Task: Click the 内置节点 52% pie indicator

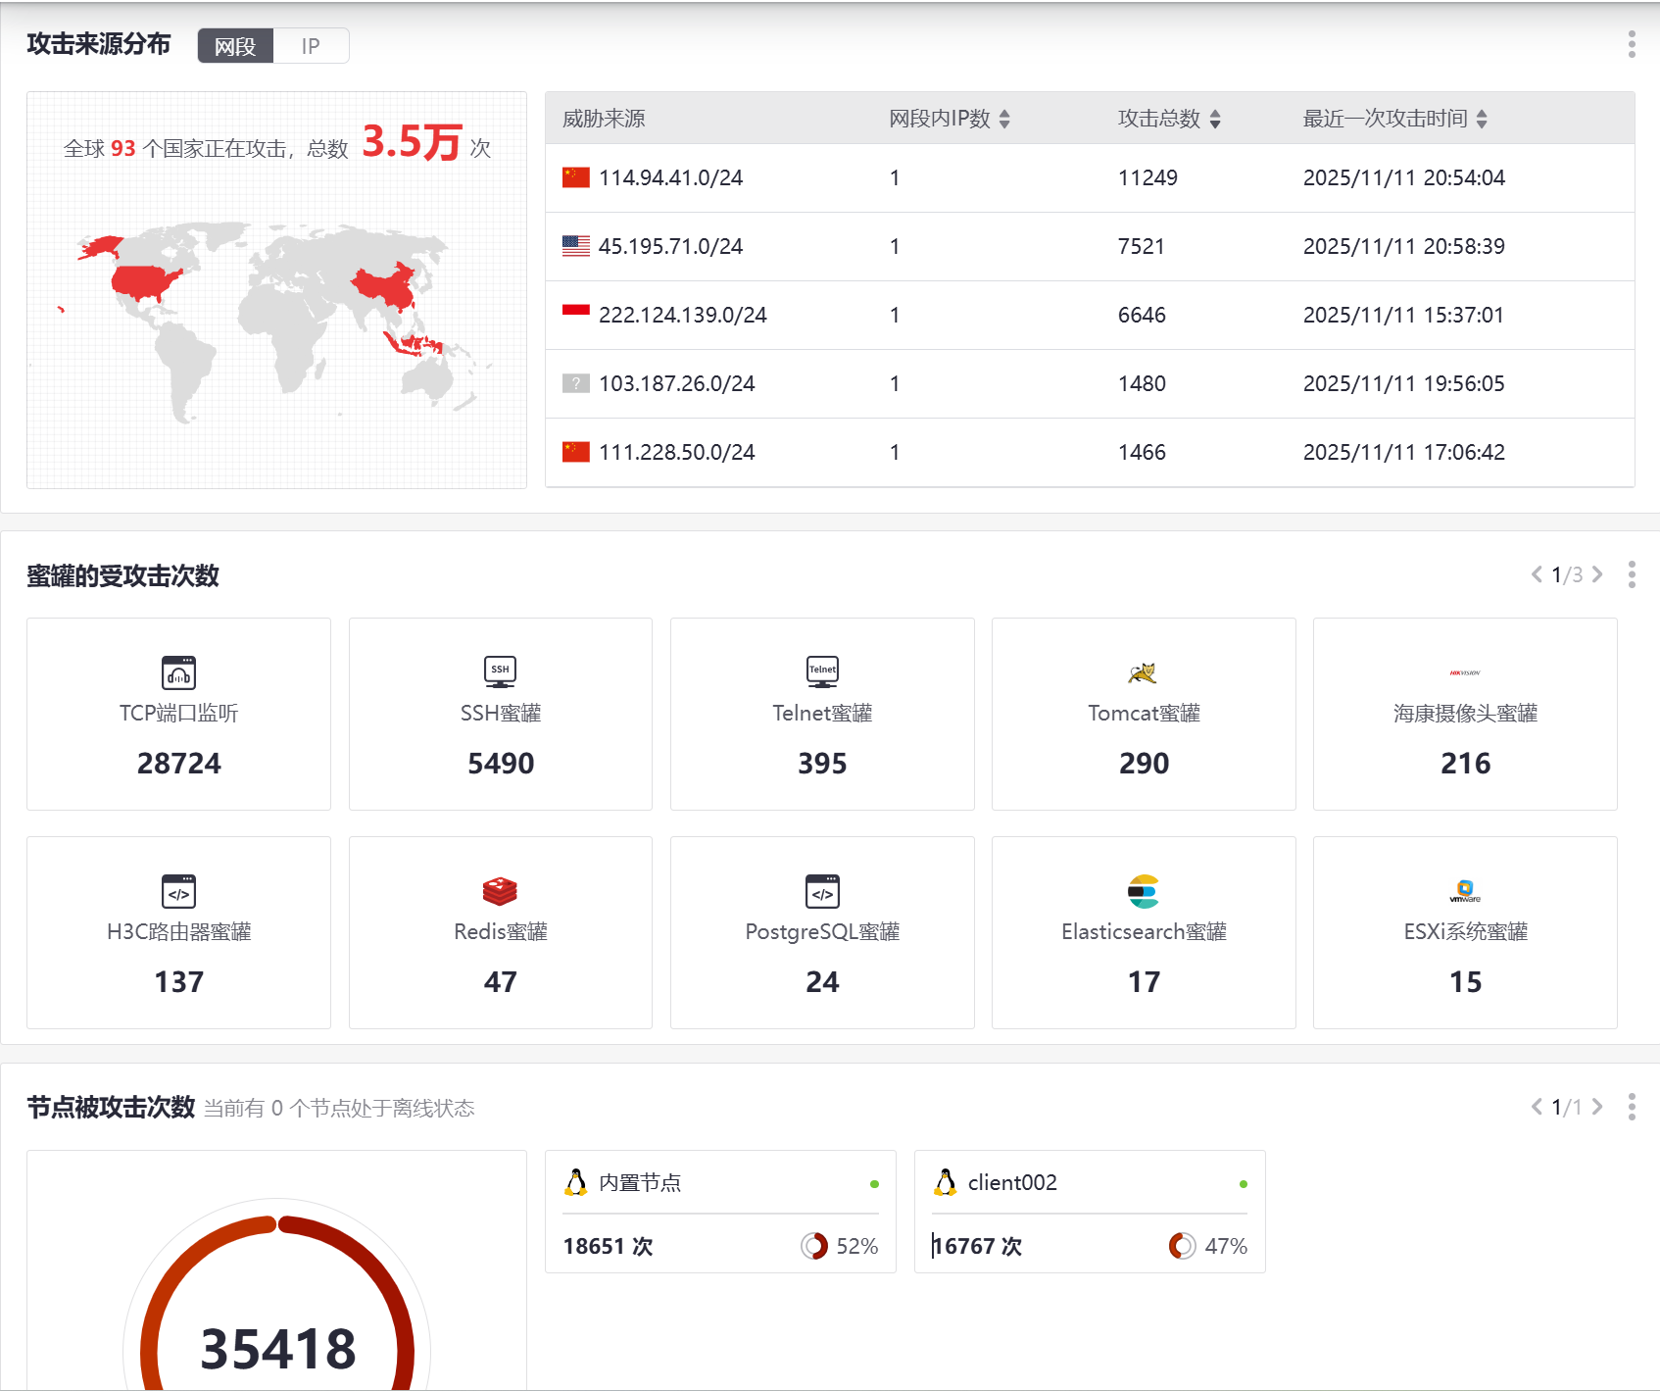Action: (813, 1246)
